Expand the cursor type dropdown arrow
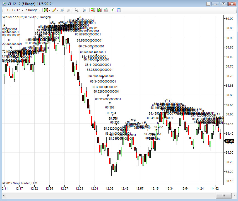 (80, 10)
